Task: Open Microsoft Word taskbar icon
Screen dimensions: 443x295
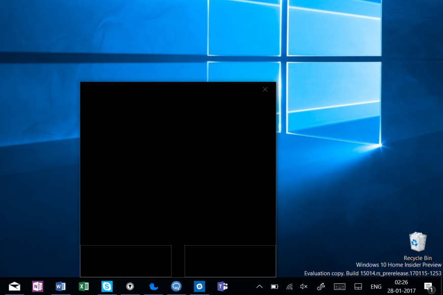Action: [x=61, y=286]
